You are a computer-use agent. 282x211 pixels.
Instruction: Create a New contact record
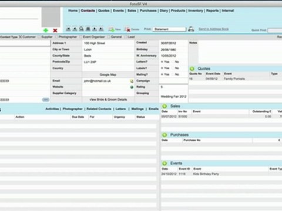tap(115, 29)
